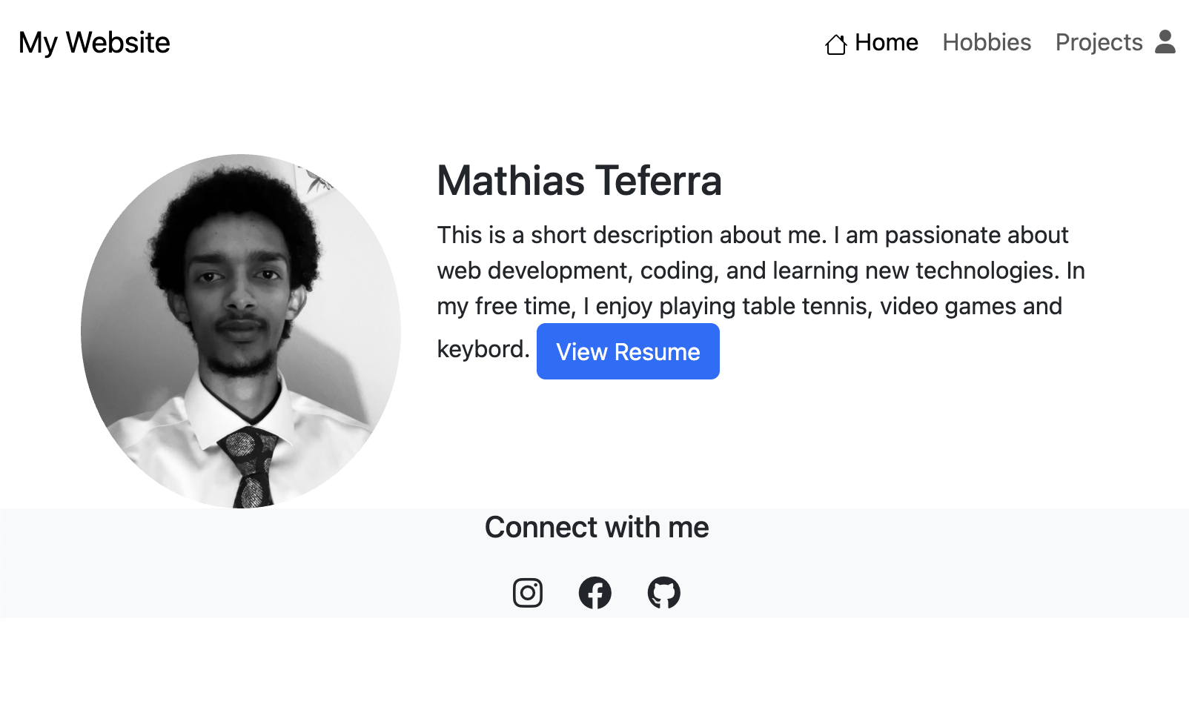
Task: Open the user profile icon in navbar
Action: pyautogui.click(x=1165, y=42)
